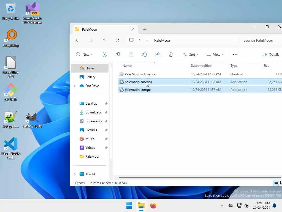Screen dimensions: 282x212
Task: Select Git Bash desktop icon
Action: coord(11,92)
